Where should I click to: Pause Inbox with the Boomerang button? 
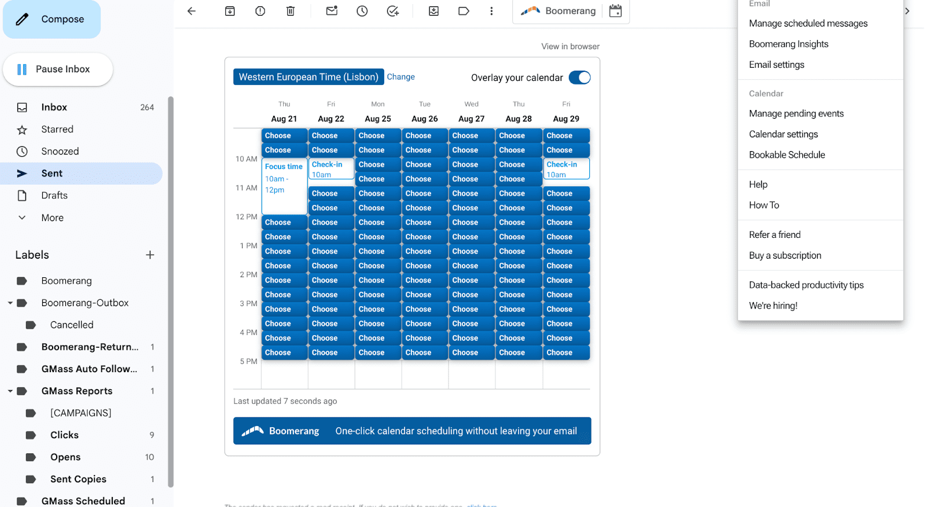58,69
